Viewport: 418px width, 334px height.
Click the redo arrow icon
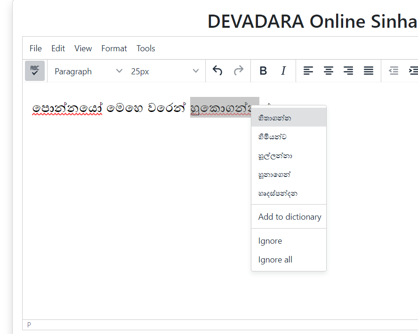239,71
